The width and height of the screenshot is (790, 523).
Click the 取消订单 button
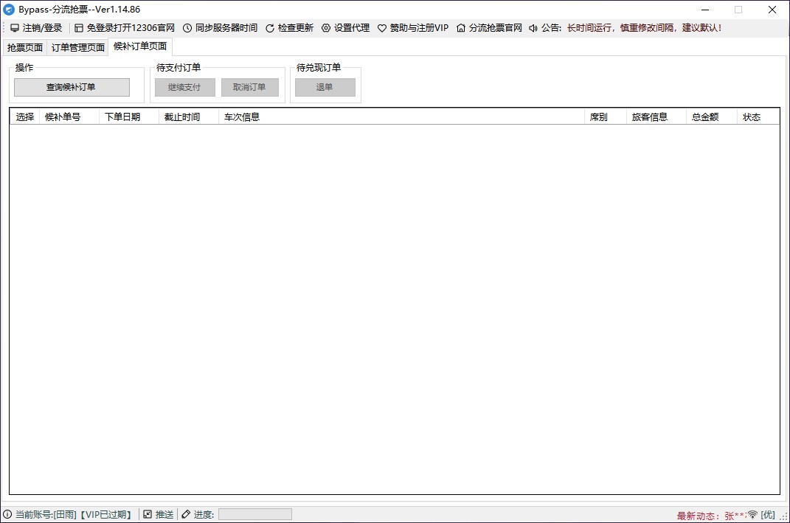[249, 87]
